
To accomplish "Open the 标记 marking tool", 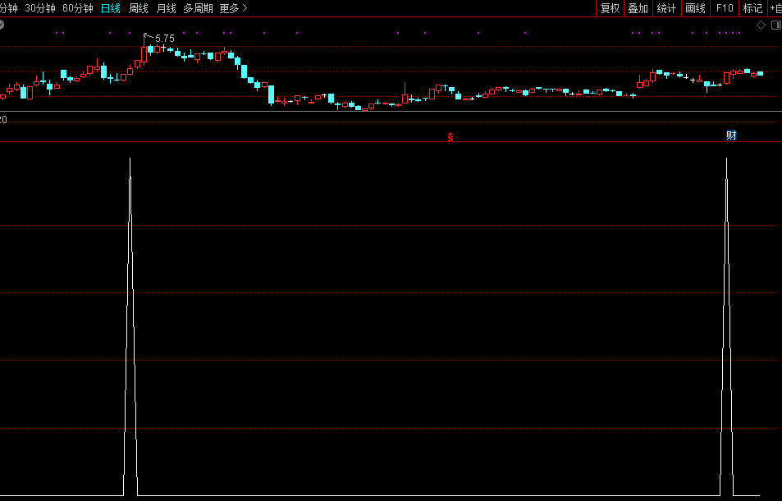I will 752,8.
